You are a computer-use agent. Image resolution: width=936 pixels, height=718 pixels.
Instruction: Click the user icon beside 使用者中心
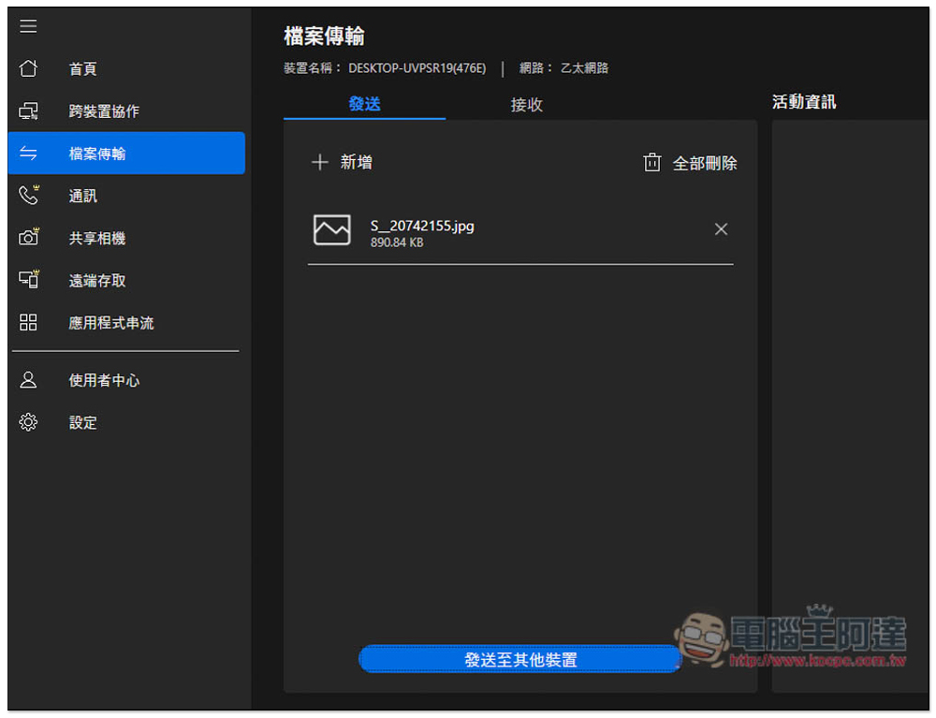28,380
